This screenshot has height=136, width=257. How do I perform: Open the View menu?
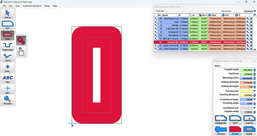(18, 6)
